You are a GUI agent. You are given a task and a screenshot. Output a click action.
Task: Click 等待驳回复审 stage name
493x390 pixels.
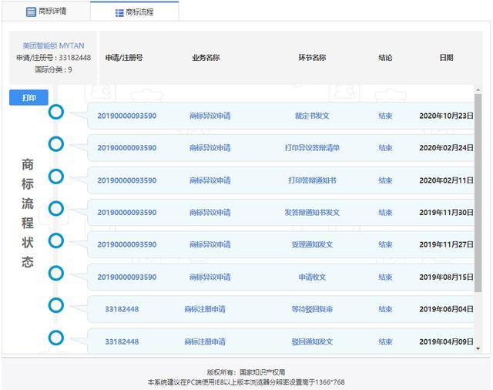coord(312,310)
